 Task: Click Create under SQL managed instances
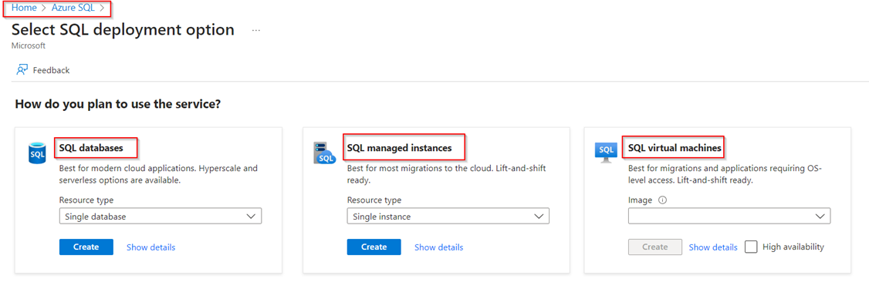(374, 247)
